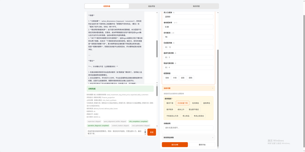Select the 差评增多 symptom chip
Viewport: 305px width, 152px height.
coord(169,109)
